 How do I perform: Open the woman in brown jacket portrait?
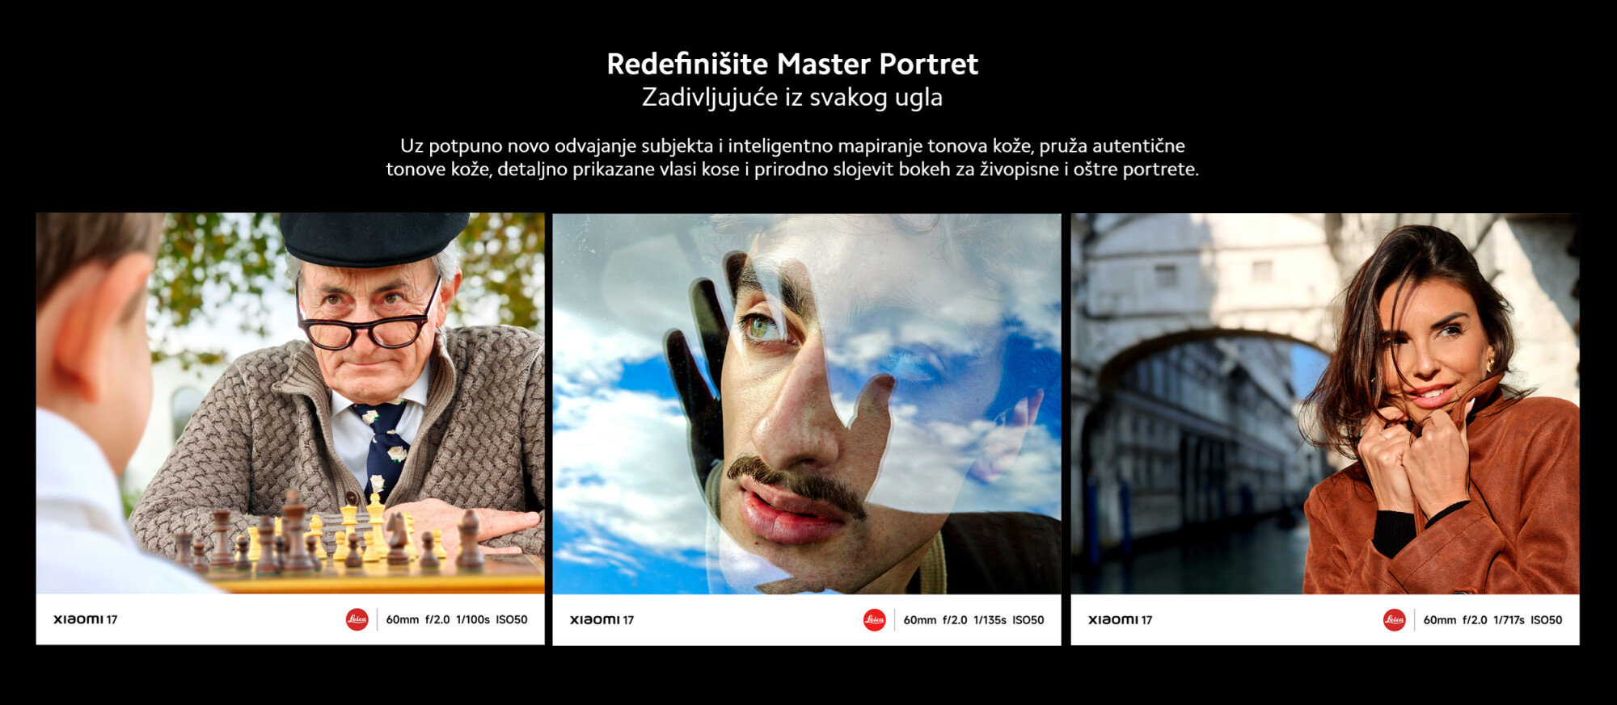1324,404
